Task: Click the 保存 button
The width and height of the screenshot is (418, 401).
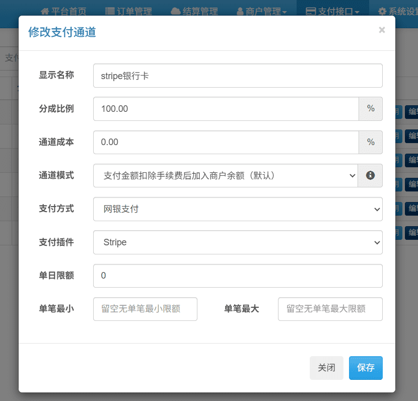Action: click(366, 368)
